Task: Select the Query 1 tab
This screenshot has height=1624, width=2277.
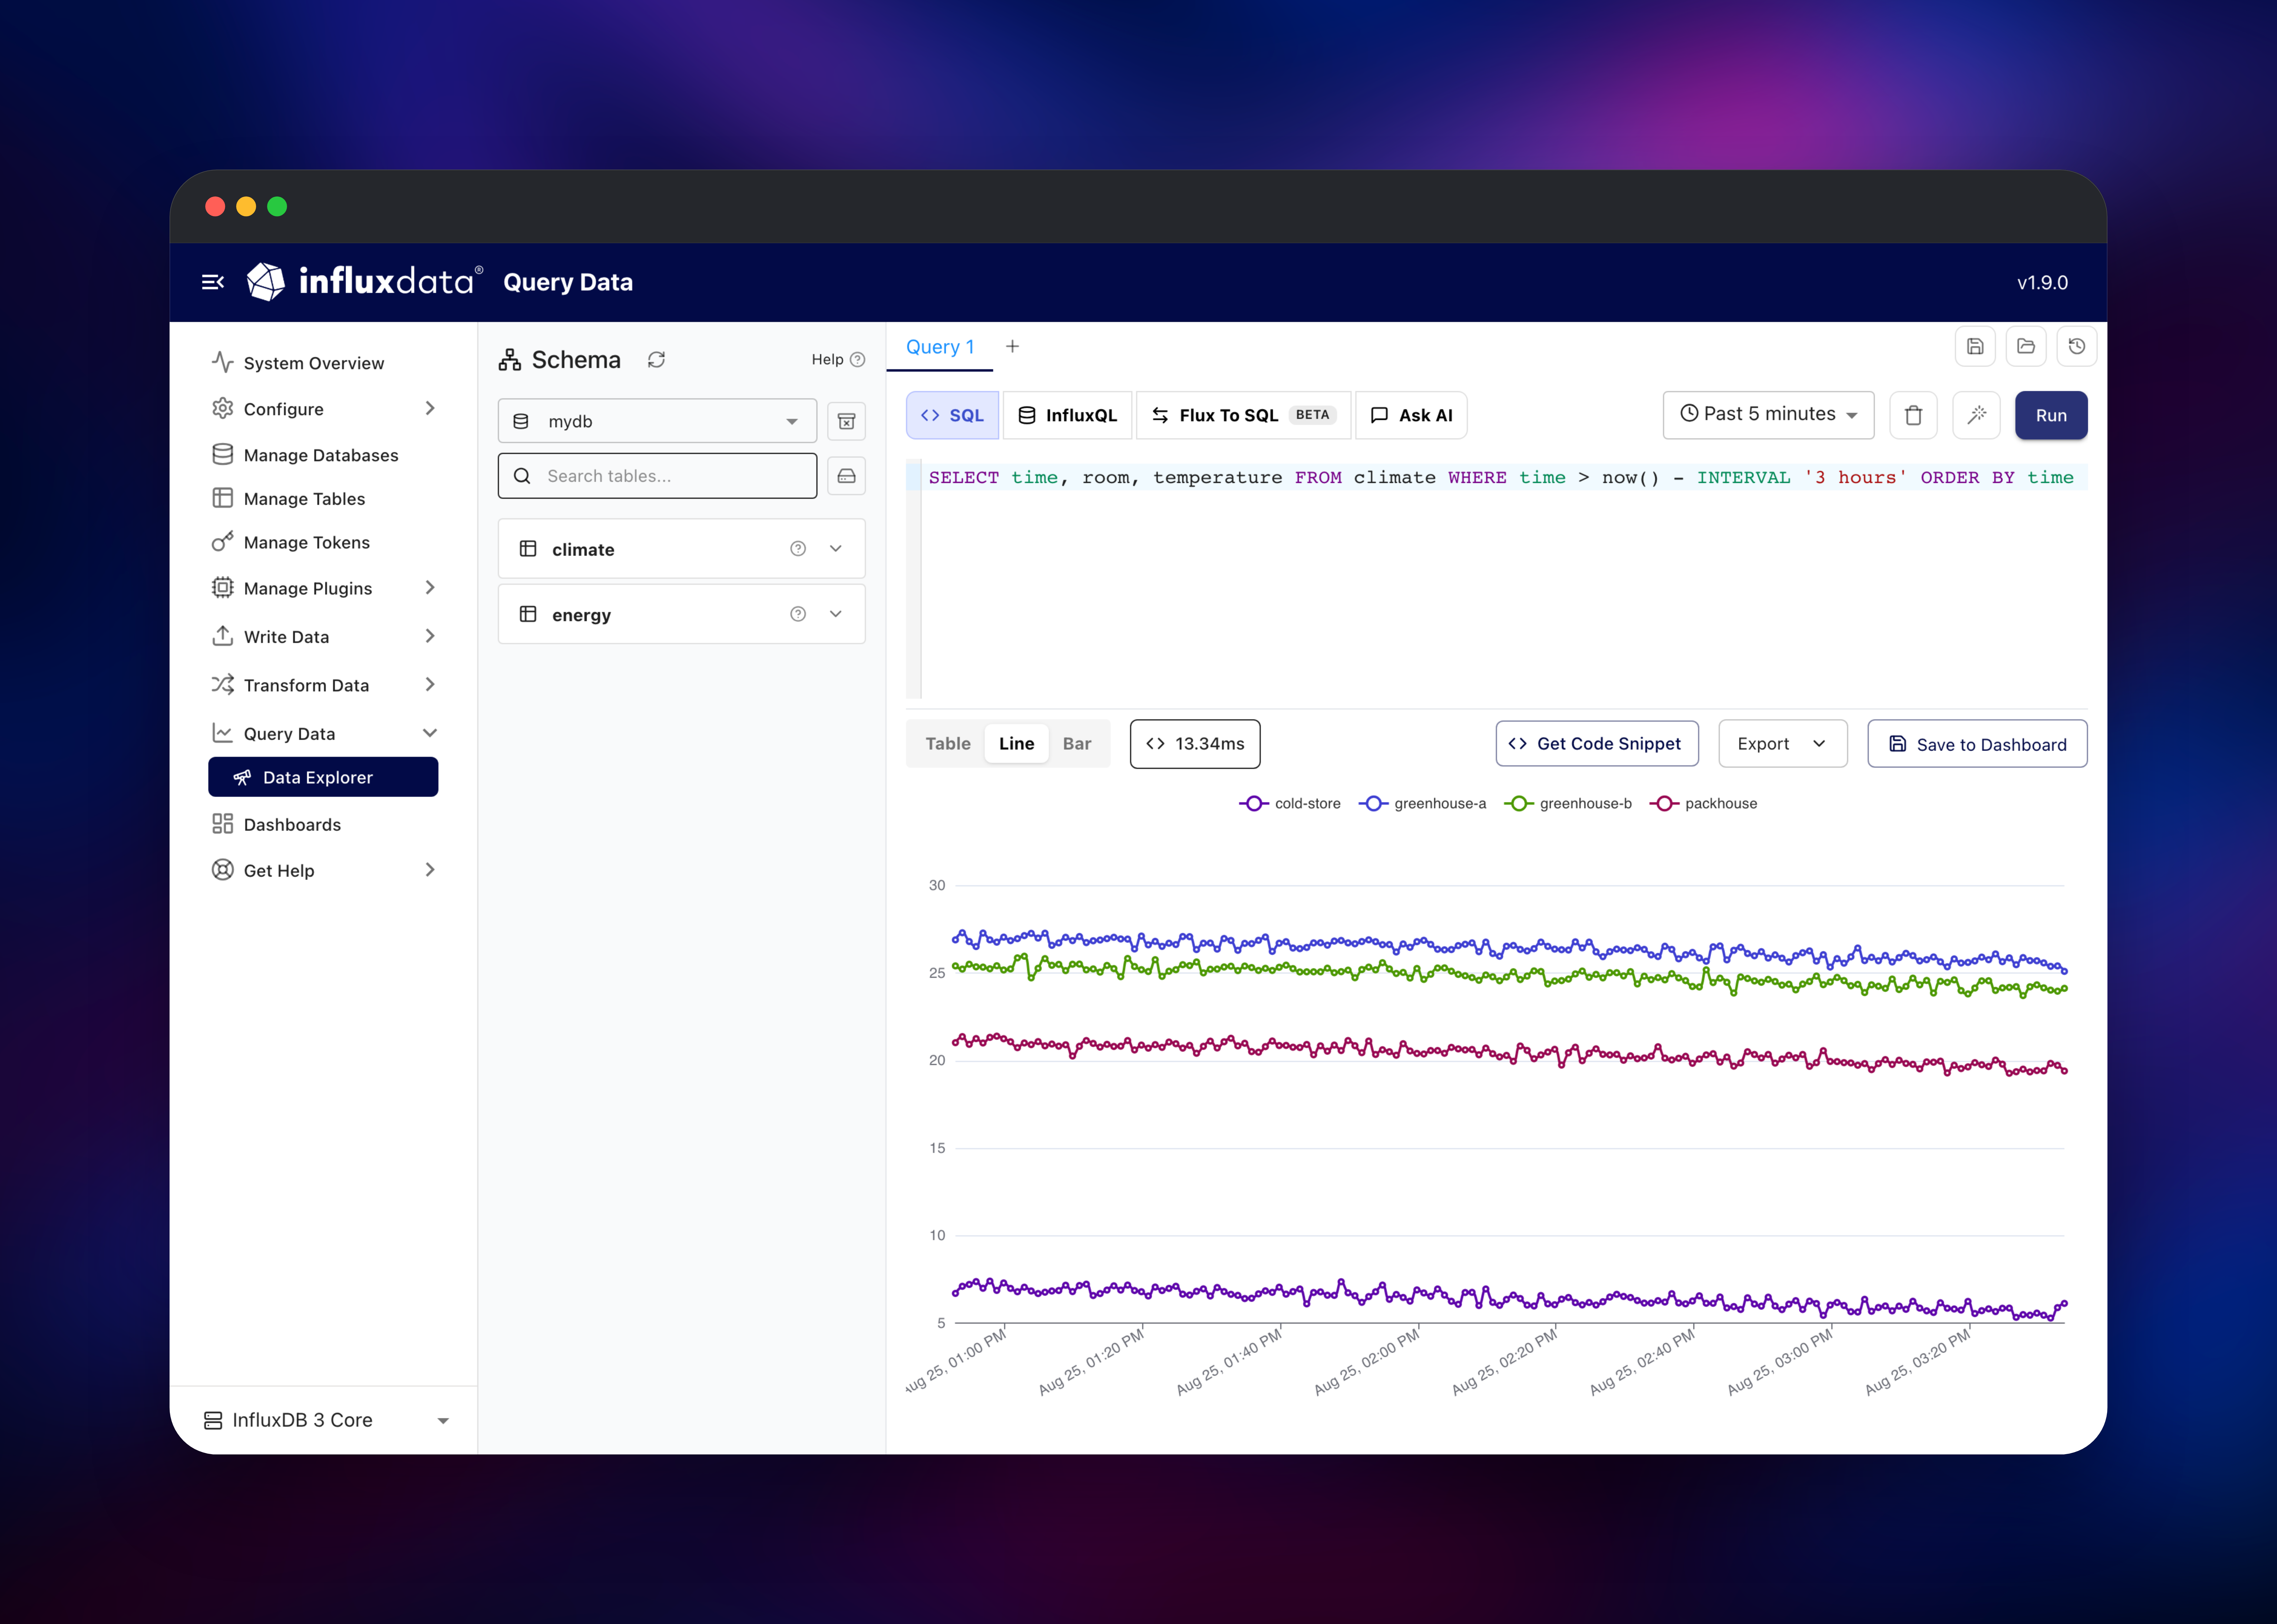Action: [940, 347]
